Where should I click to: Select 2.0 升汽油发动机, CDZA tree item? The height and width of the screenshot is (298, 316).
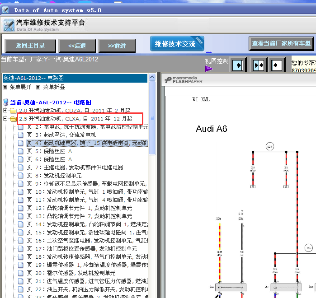pyautogui.click(x=75, y=111)
